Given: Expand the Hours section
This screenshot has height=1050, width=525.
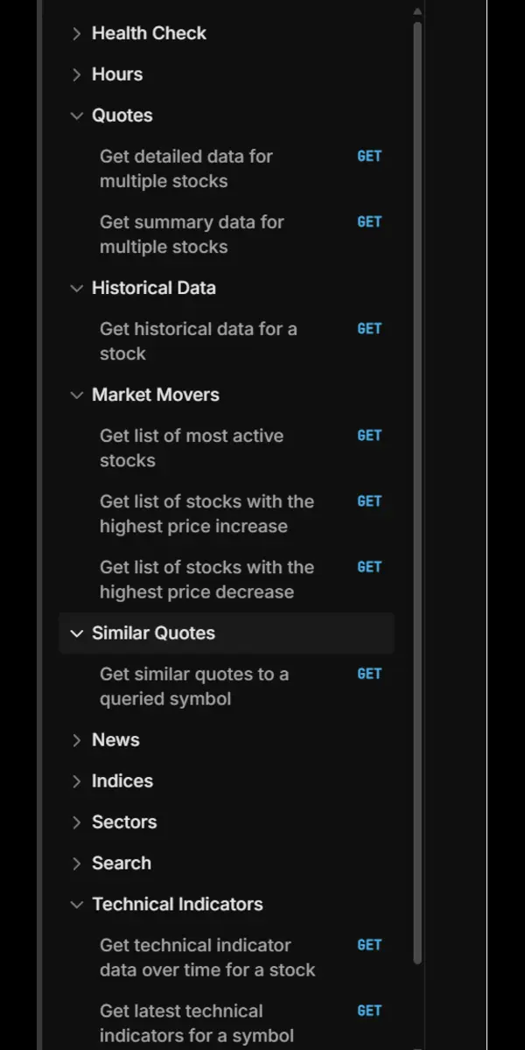Looking at the screenshot, I should [116, 74].
